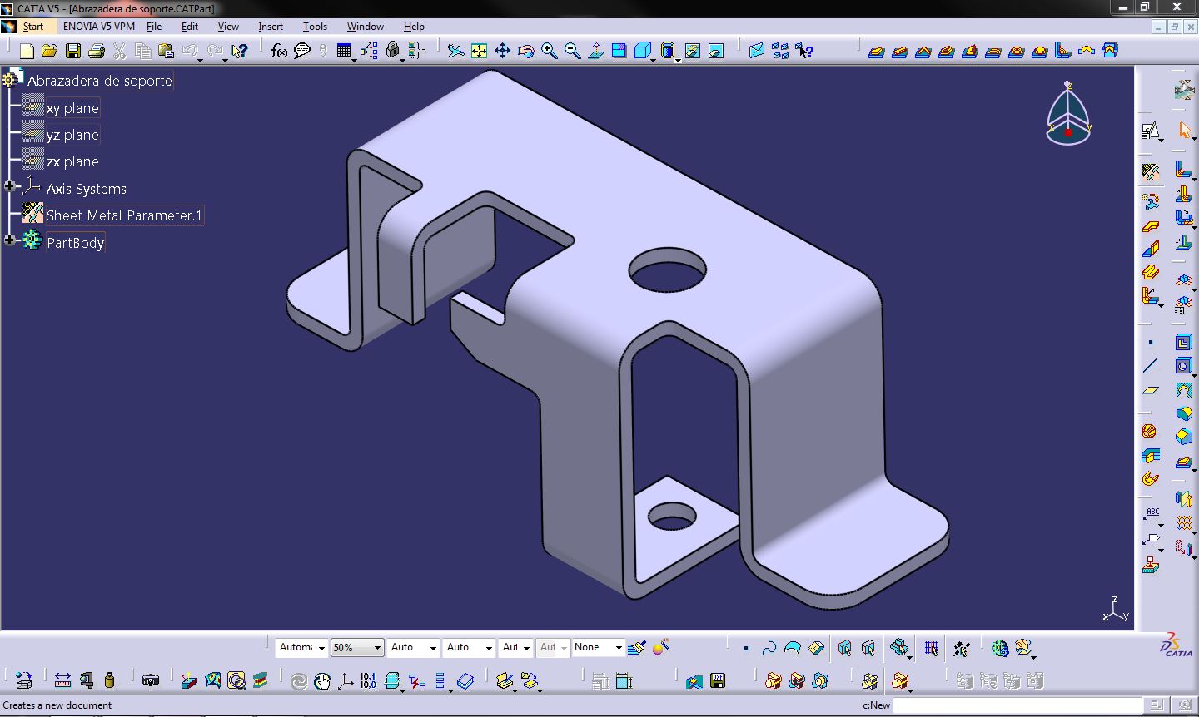Image resolution: width=1199 pixels, height=717 pixels.
Task: Click the Axis Systems label in the tree
Action: [87, 189]
